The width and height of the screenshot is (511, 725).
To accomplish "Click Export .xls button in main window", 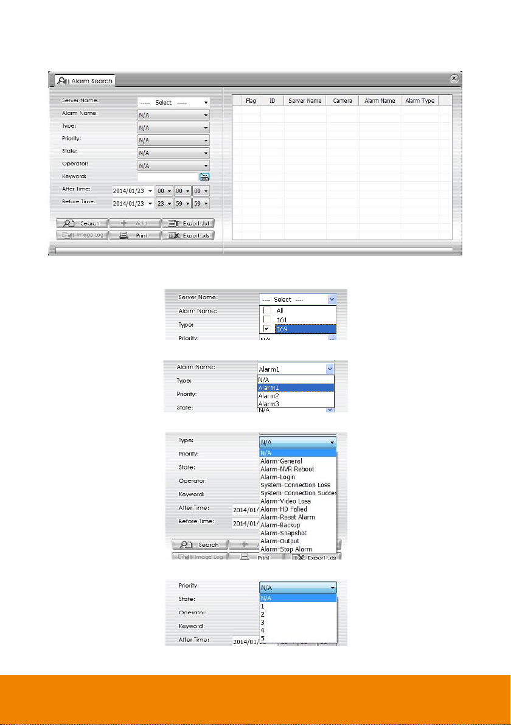I will (188, 235).
